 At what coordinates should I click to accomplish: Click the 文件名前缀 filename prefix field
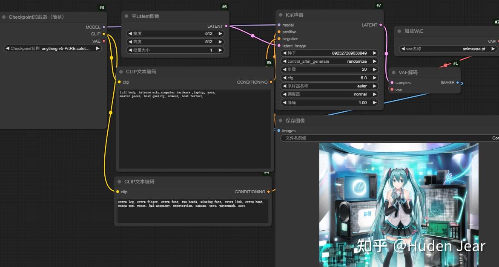pos(390,138)
